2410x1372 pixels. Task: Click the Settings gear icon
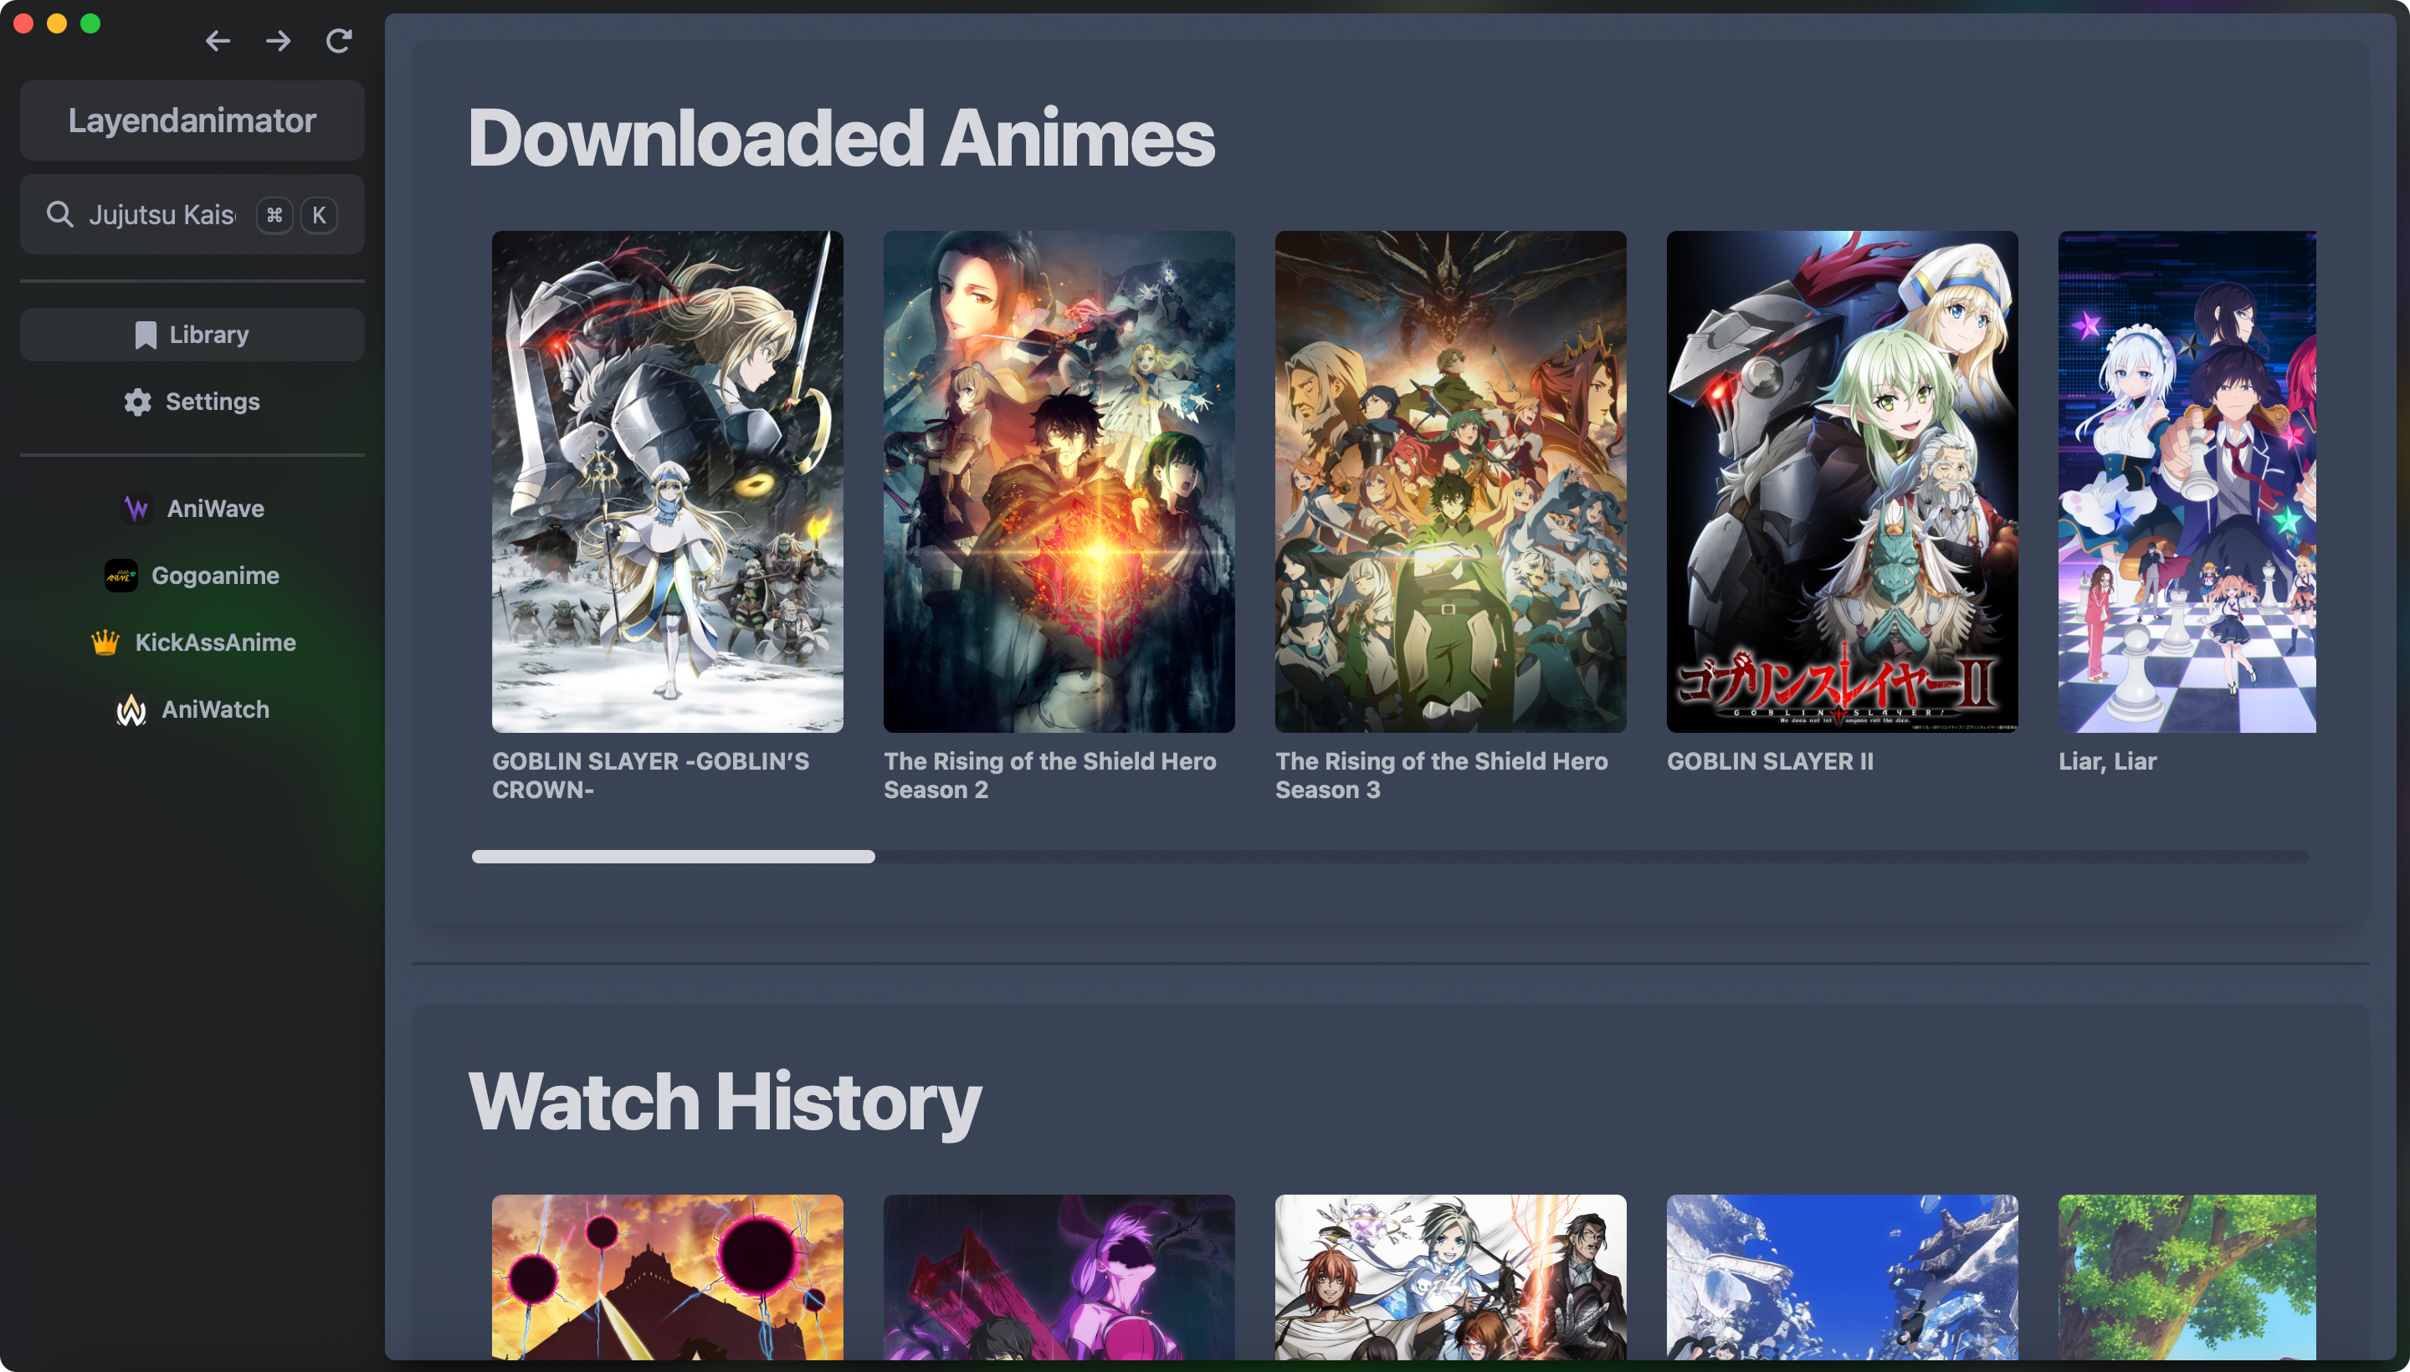(x=137, y=402)
